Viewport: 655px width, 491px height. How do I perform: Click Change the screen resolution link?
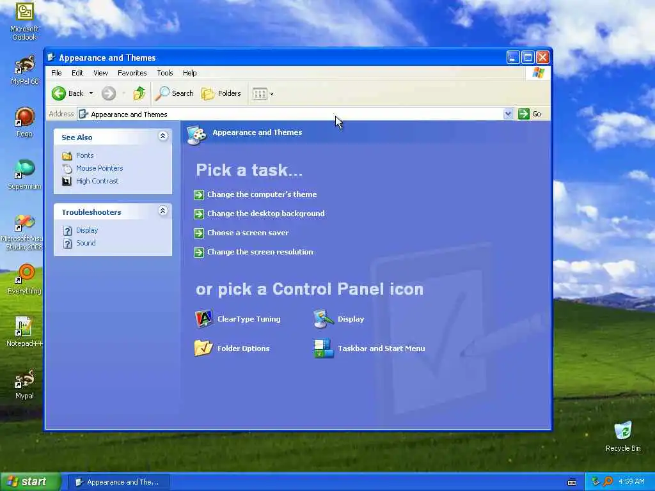tap(260, 252)
